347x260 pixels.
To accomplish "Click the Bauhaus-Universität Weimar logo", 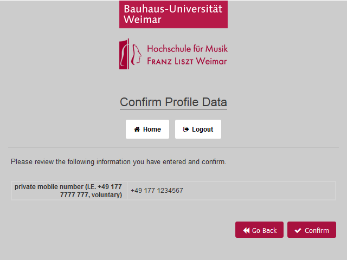I will 173,14.
